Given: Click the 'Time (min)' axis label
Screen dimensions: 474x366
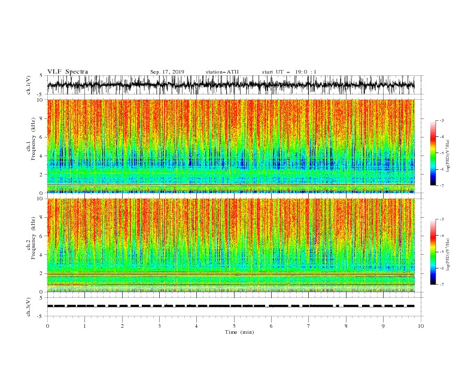Looking at the screenshot, I should [239, 332].
